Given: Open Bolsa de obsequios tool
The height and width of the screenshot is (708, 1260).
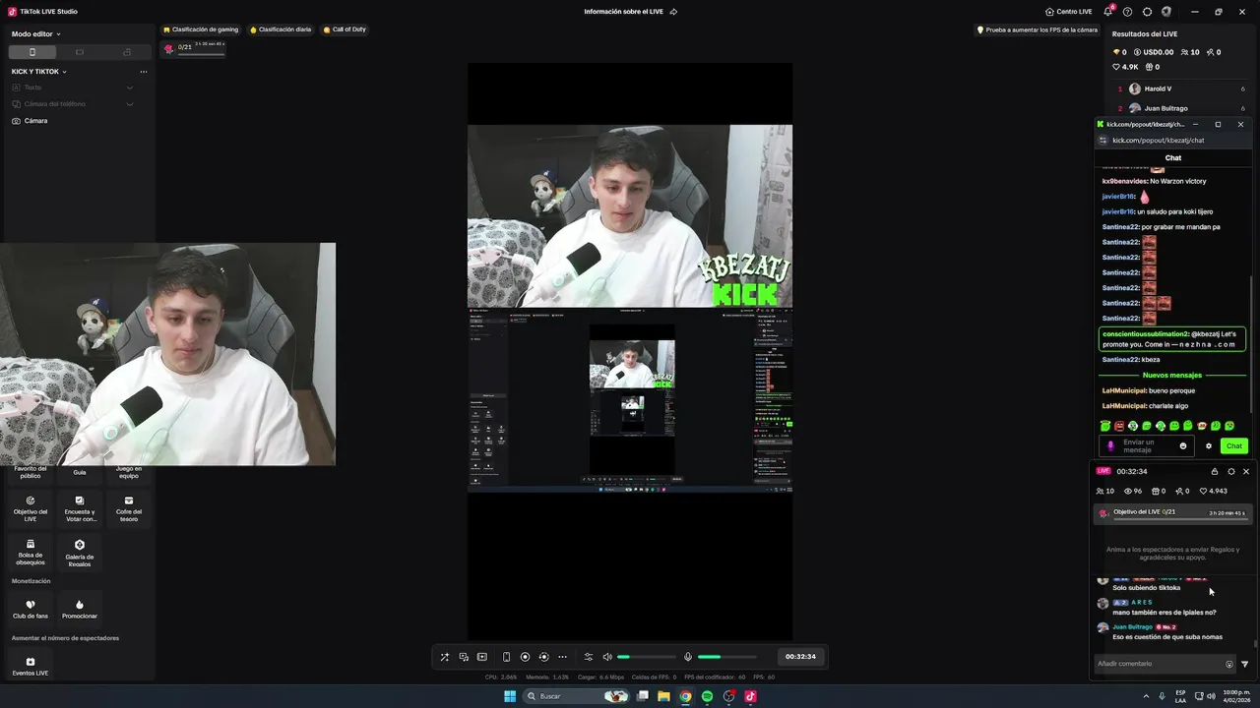Looking at the screenshot, I should tap(31, 552).
